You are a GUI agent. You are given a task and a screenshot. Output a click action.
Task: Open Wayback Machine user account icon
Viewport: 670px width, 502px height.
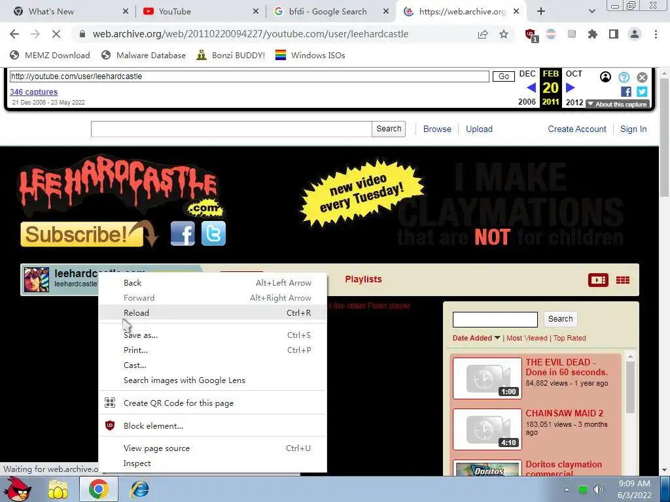pyautogui.click(x=605, y=77)
